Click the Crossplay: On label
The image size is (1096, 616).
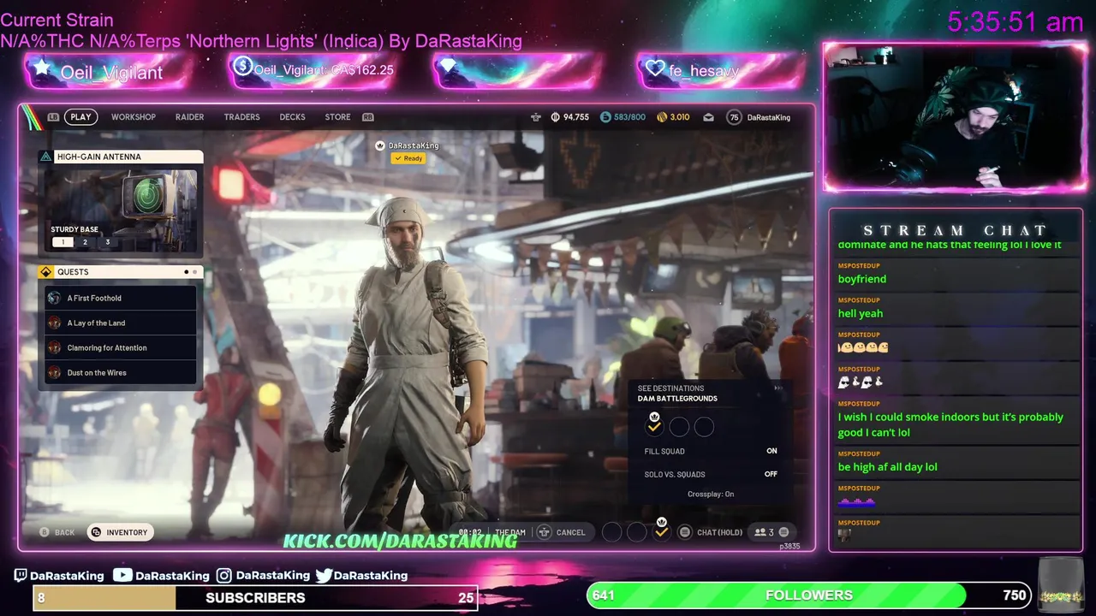coord(711,494)
